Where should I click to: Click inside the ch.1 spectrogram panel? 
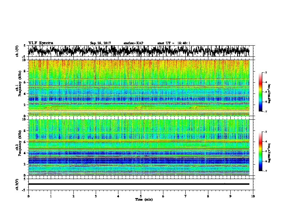139,88
